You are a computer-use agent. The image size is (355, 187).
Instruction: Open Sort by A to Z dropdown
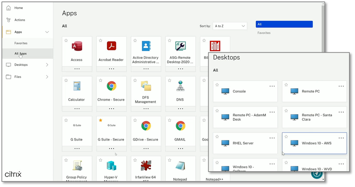click(230, 26)
